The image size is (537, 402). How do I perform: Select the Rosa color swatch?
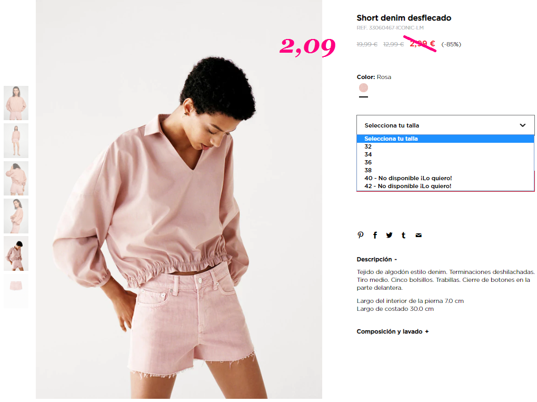(363, 88)
